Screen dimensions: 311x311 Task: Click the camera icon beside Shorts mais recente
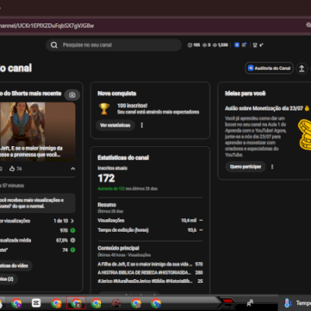pyautogui.click(x=72, y=95)
